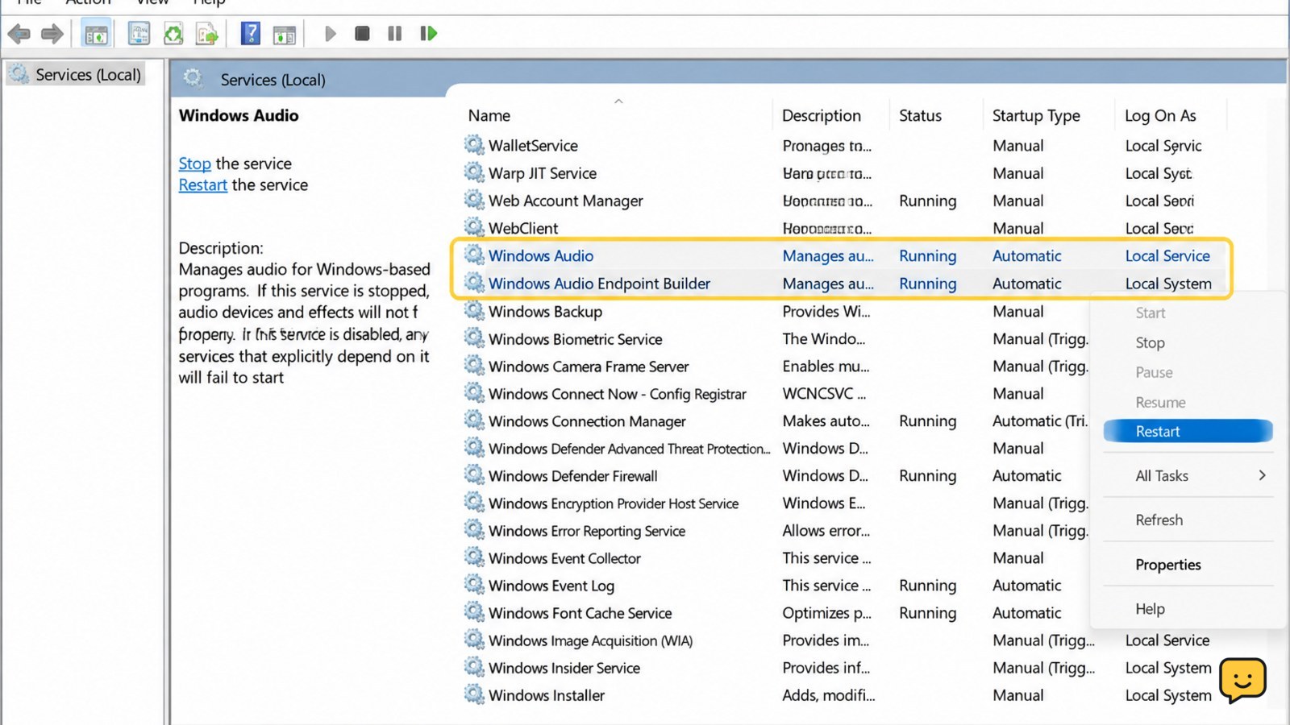Click the gear icon beside Windows Camera Frame Server

[x=474, y=366]
